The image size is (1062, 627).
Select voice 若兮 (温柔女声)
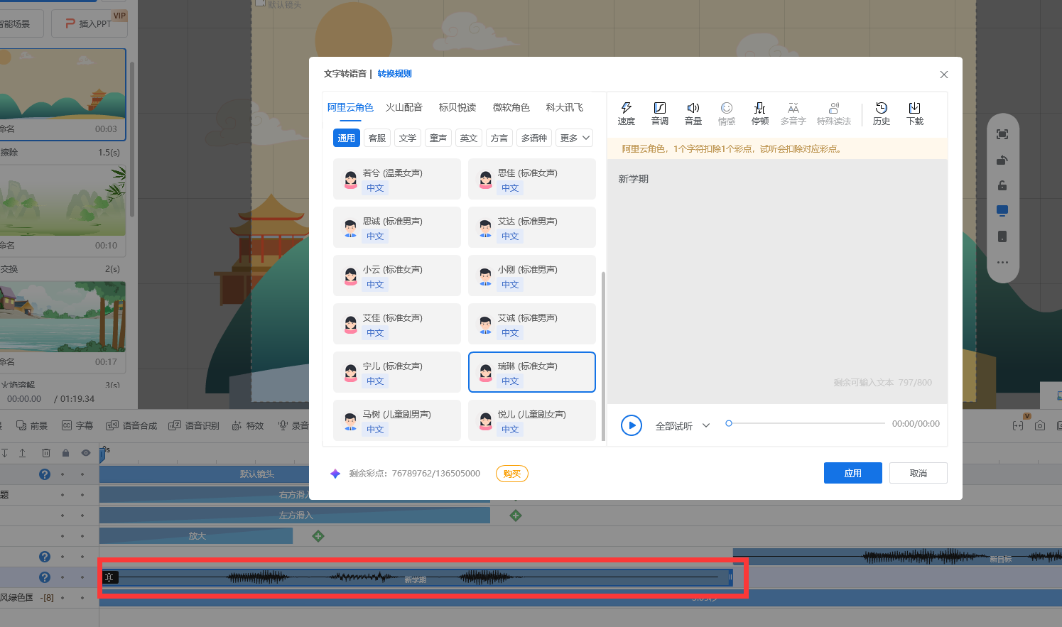pyautogui.click(x=396, y=179)
